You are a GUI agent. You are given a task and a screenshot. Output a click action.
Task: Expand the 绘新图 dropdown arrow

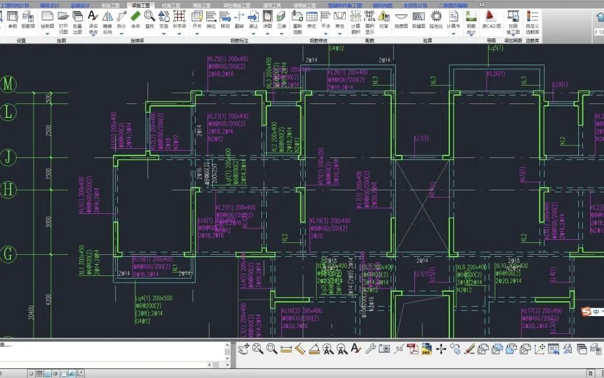click(x=47, y=34)
